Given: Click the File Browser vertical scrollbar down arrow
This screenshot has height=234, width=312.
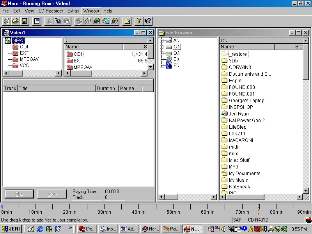Looking at the screenshot, I should 306,191.
